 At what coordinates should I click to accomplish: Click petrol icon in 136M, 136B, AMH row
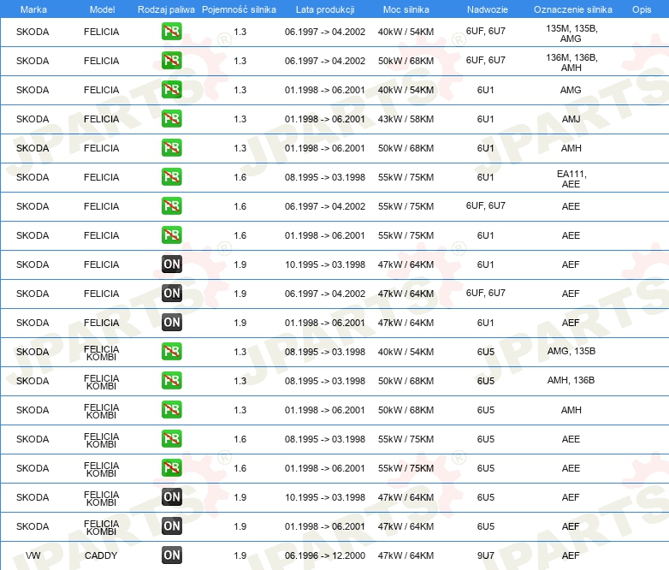pos(171,61)
